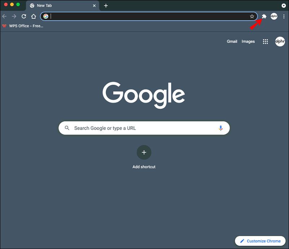This screenshot has width=289, height=249.
Task: Open the alphr profile avatar in toolbar
Action: tap(274, 16)
